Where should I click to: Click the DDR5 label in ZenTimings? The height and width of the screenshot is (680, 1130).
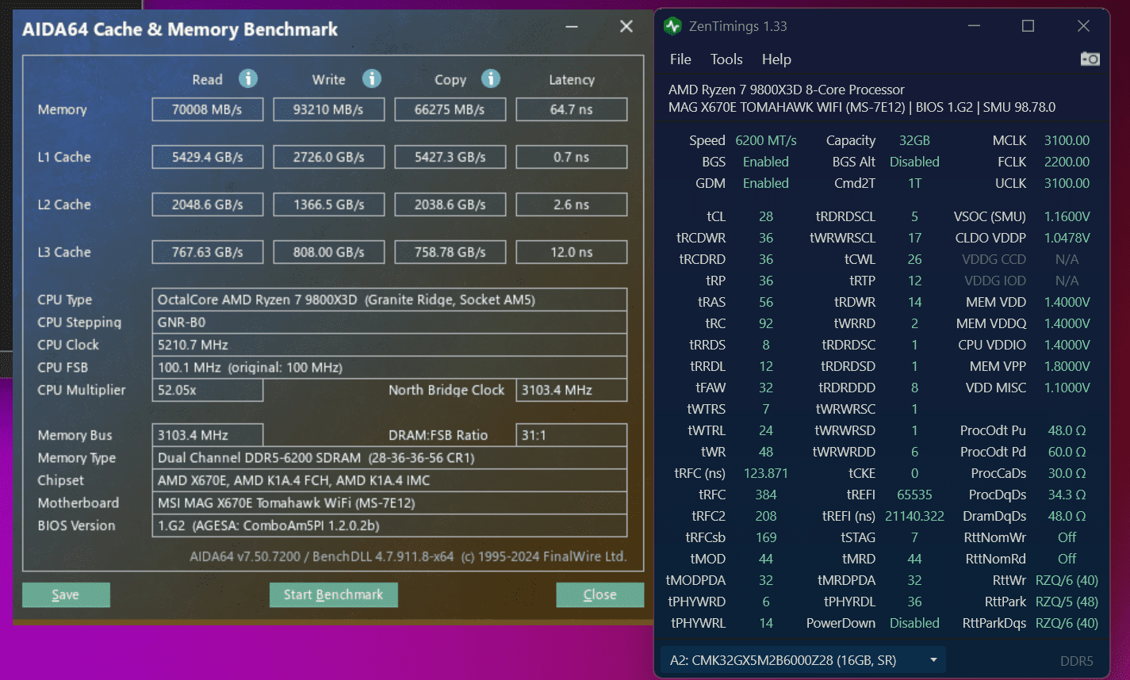(x=1076, y=661)
